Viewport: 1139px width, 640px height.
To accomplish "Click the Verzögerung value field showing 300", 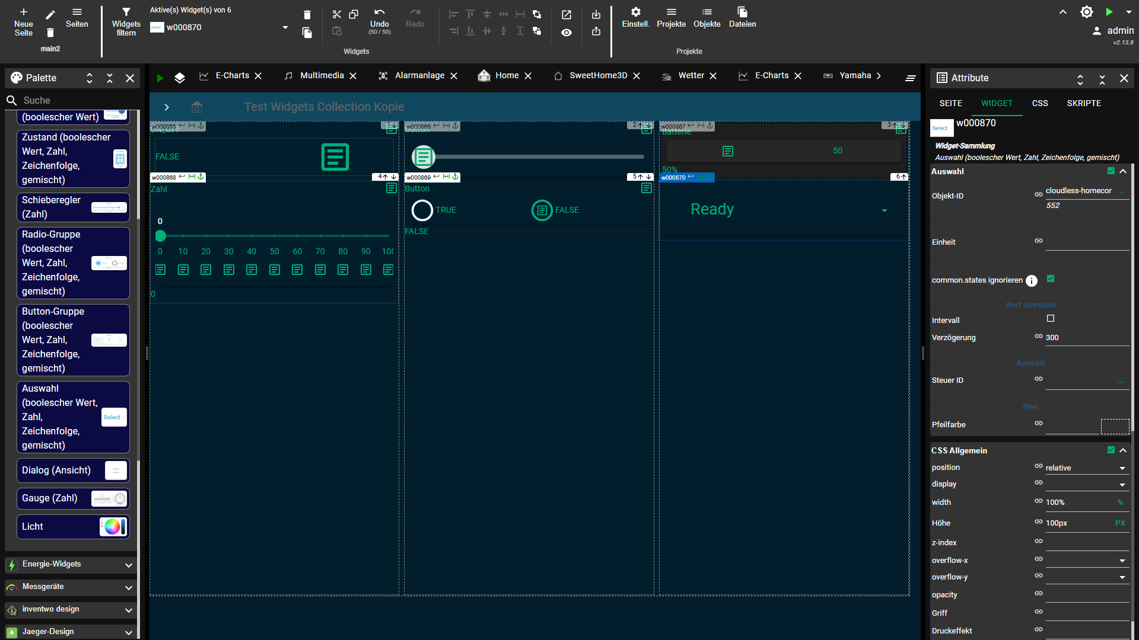I will [x=1080, y=338].
